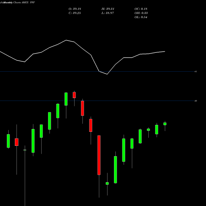Viewport: 206px width, 206px height.
Task: Click the 'OC: 0.18' value
Action: pos(141,9)
